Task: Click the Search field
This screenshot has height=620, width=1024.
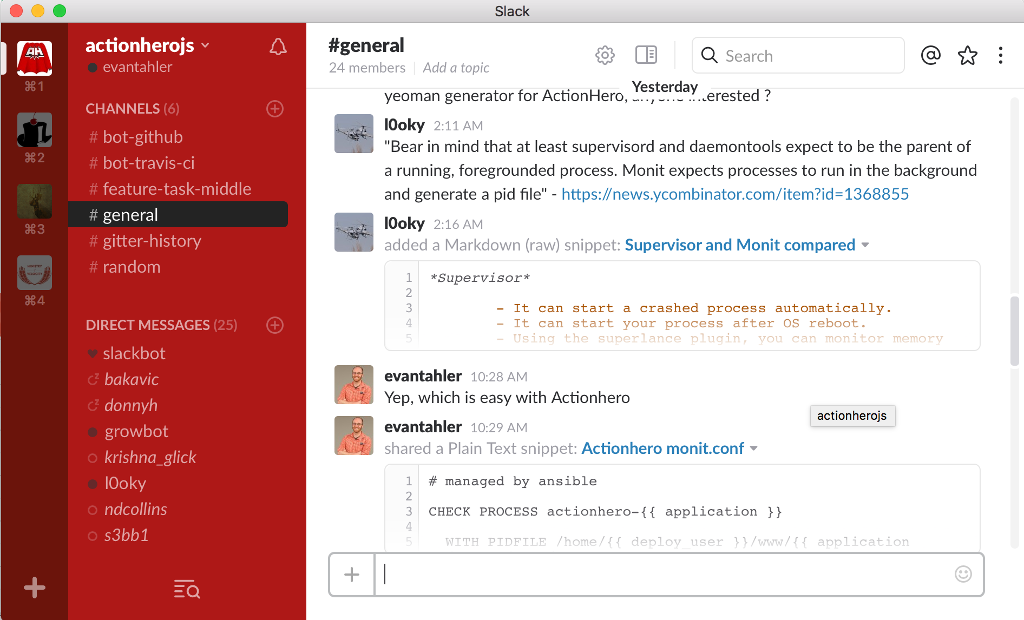Action: pos(798,55)
